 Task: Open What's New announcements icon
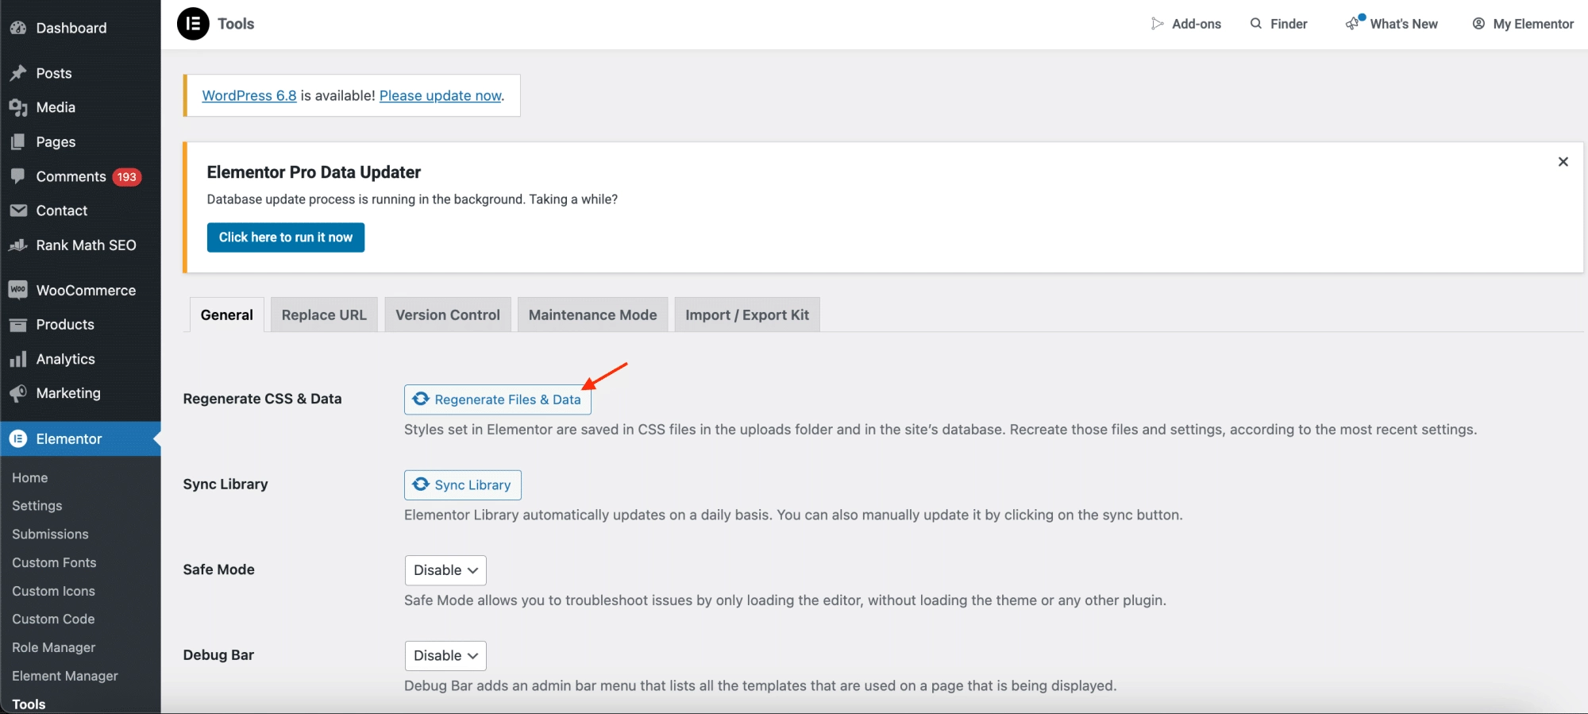pyautogui.click(x=1354, y=23)
